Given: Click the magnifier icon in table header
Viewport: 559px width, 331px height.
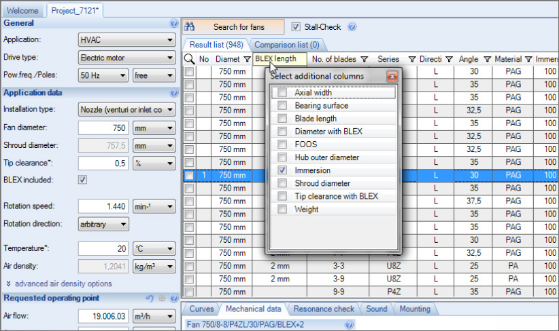Looking at the screenshot, I should coord(189,59).
